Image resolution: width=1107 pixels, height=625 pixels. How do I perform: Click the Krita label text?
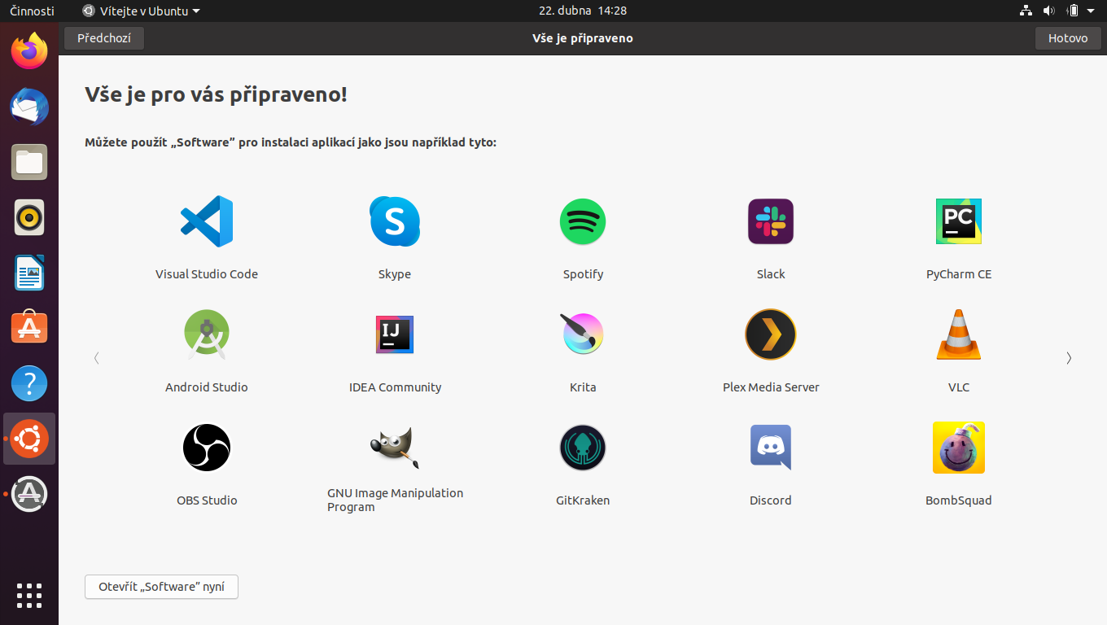[583, 387]
